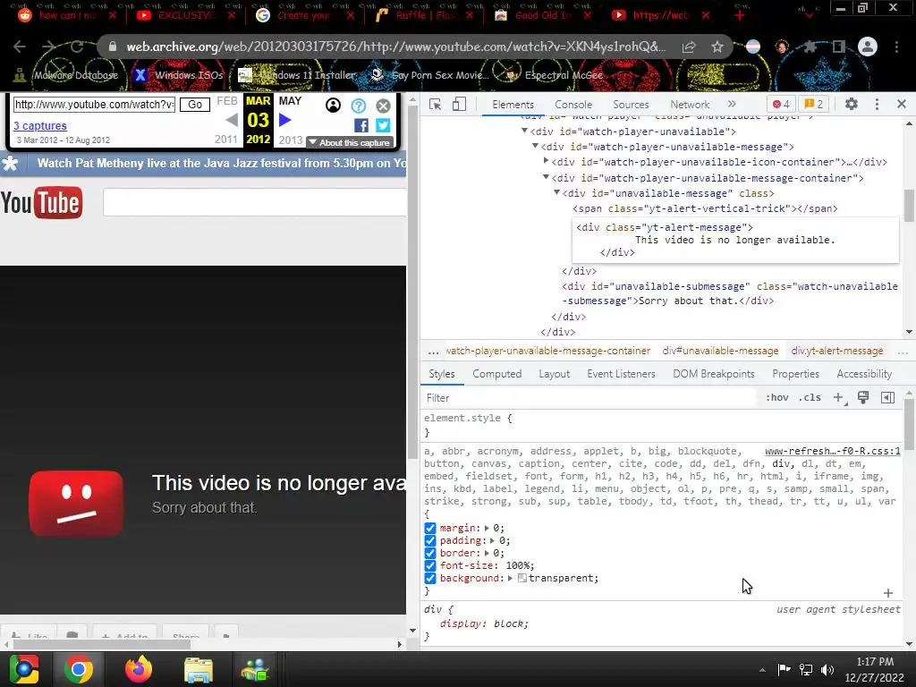Open File Explorer from the taskbar
Viewport: 916px width, 687px height.
[199, 669]
